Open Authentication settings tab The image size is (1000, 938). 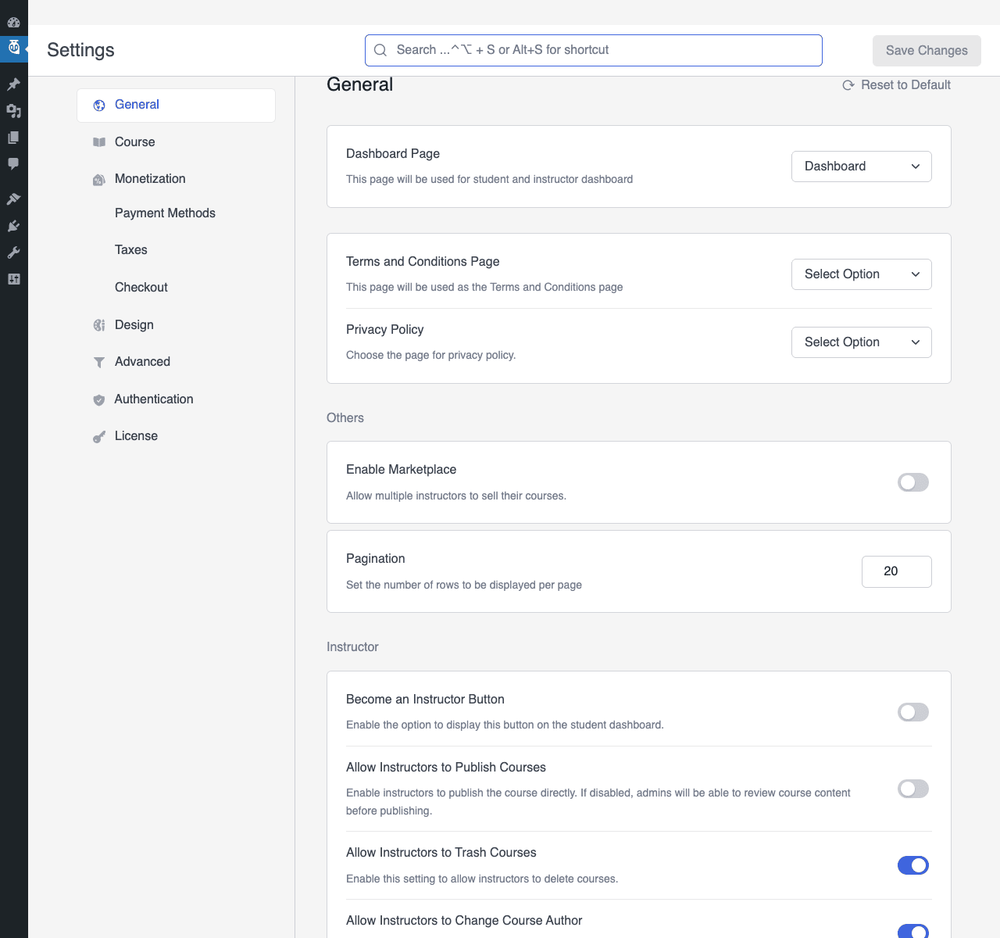click(176, 399)
